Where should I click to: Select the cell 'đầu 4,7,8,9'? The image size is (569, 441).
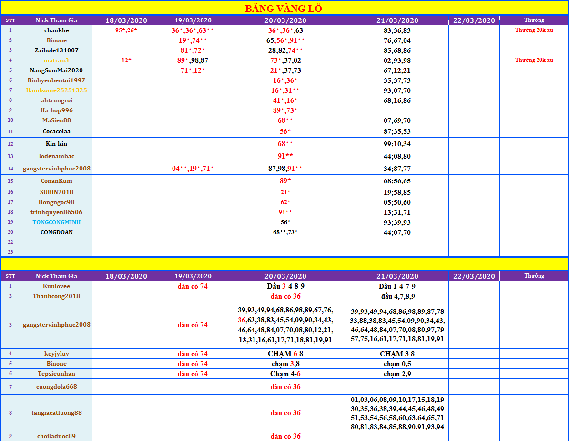(397, 296)
